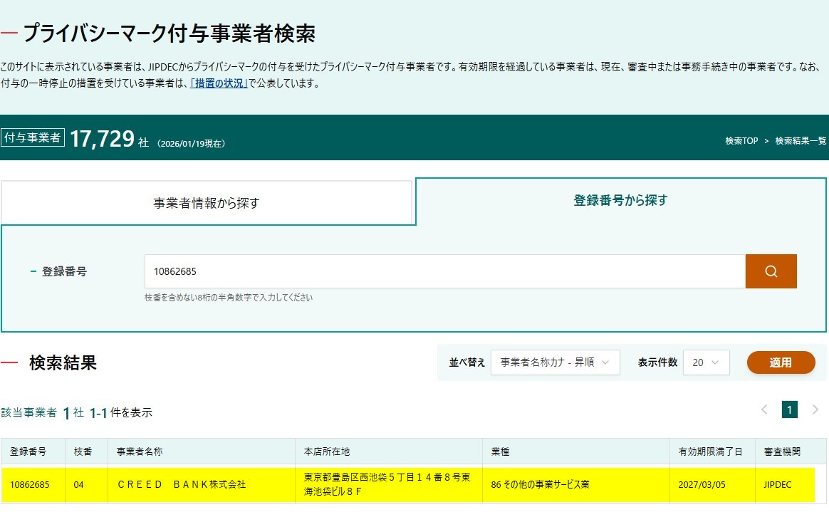
Task: Click the 有効期限満了日 column header
Action: click(712, 451)
